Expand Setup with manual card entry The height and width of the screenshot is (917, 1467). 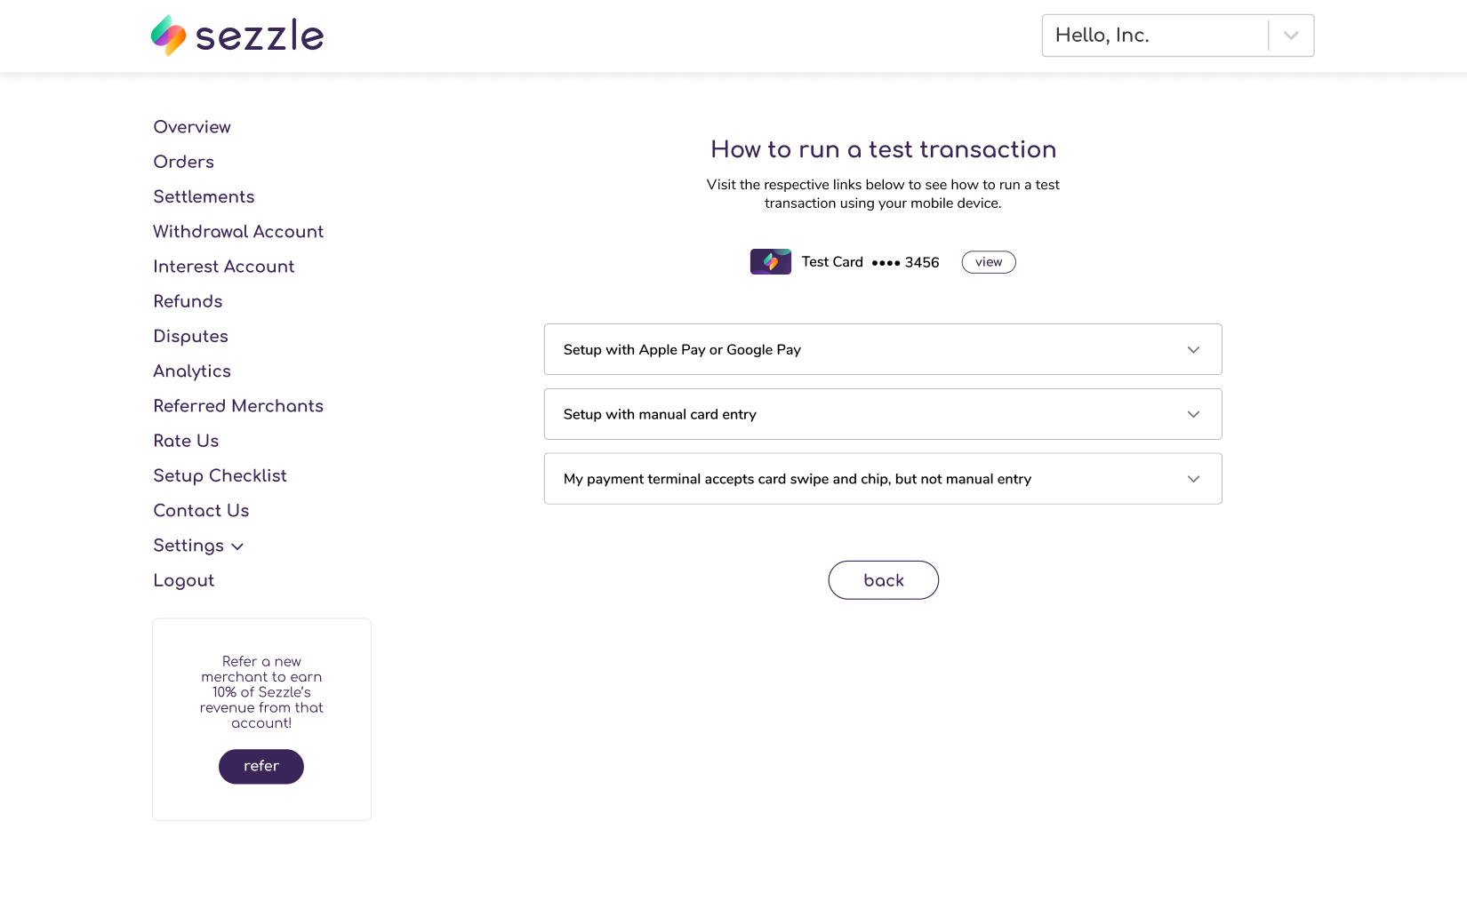[x=882, y=414]
